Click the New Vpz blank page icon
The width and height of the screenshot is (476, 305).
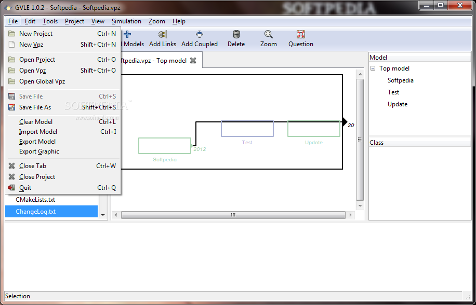11,45
